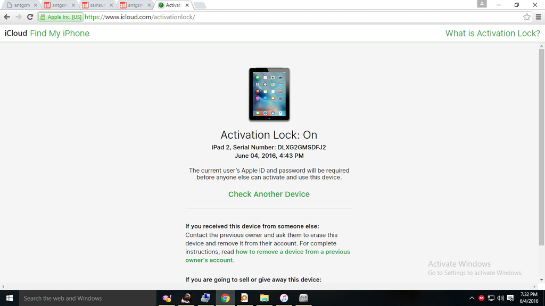Click the volume icon in system tray
The image size is (545, 306).
(500, 298)
